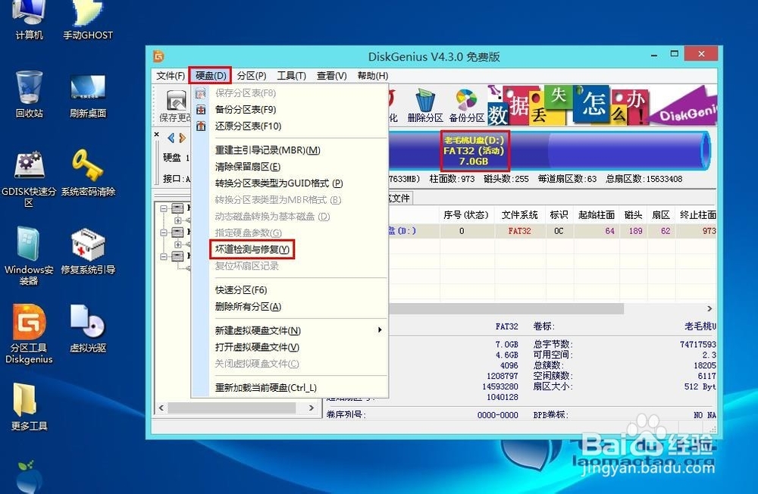Go to next disk with right arrow

[x=182, y=138]
